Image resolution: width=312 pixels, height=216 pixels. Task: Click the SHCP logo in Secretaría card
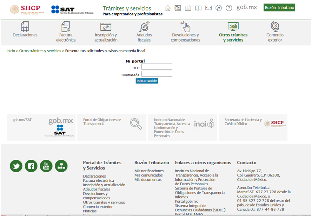pos(275,123)
